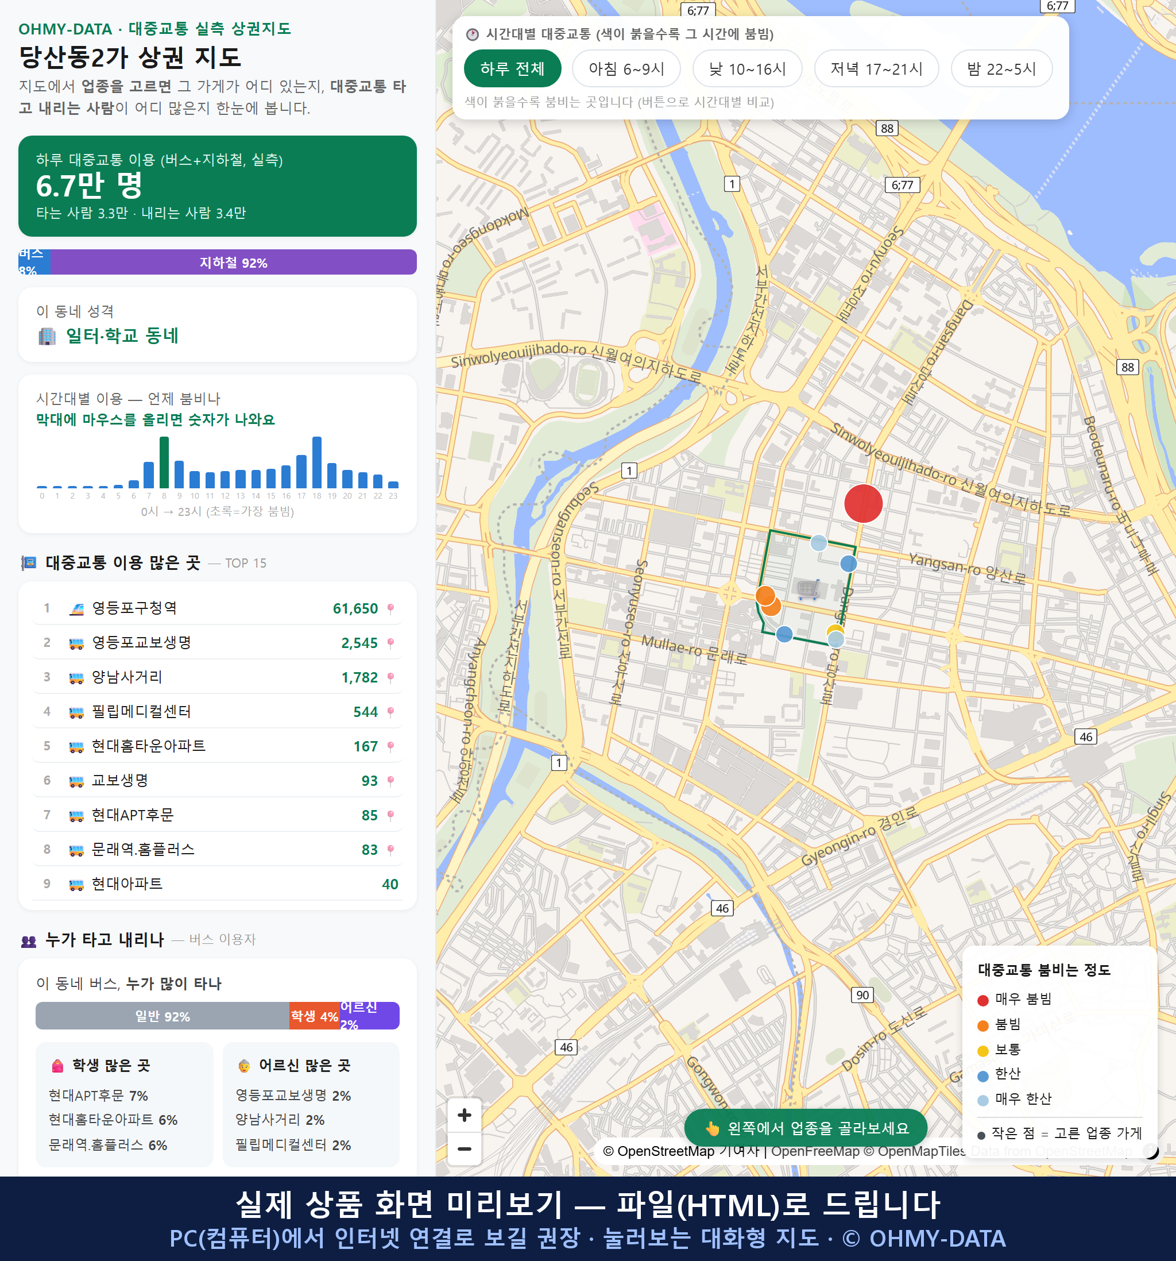Click the bus icon beside 영등포교보생명

[x=76, y=643]
